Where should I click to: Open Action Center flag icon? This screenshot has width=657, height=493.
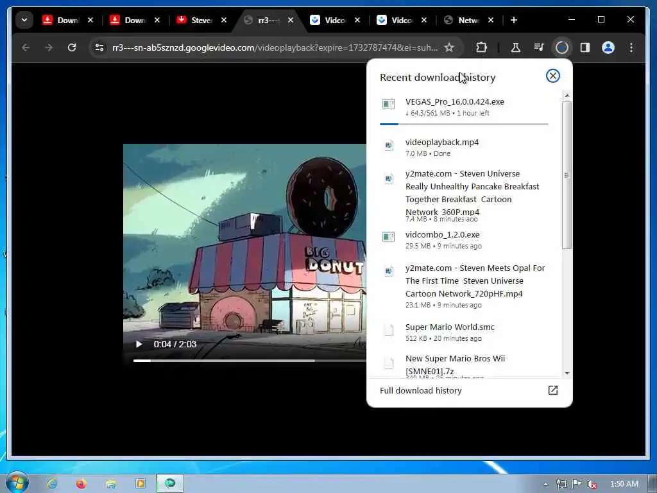pos(577,484)
